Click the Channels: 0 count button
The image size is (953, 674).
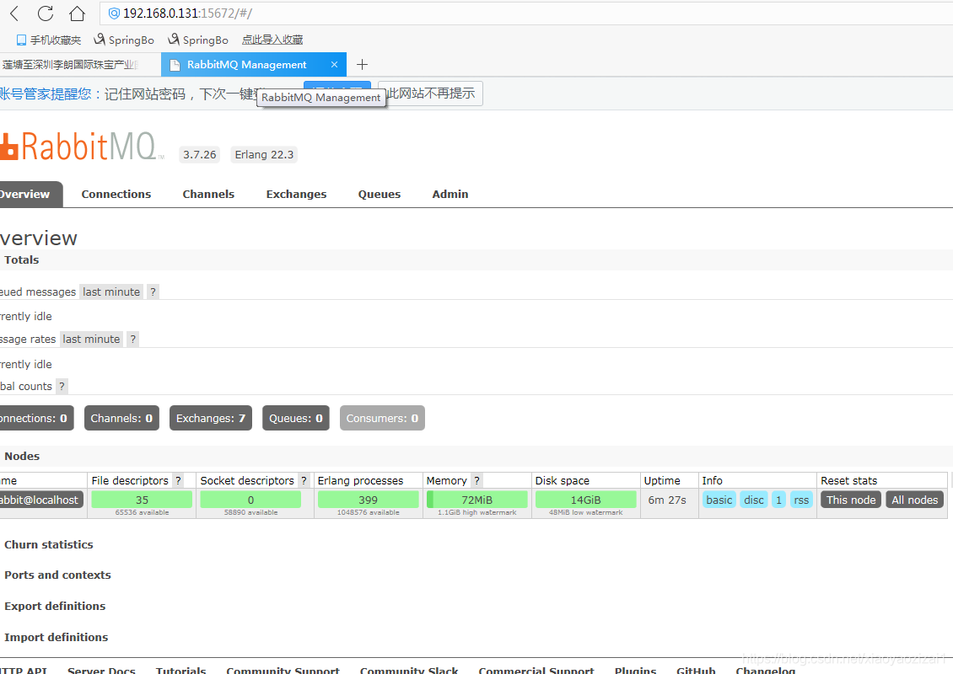click(x=121, y=419)
